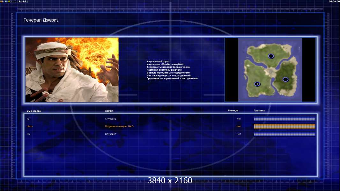
Task: Click the timer counter at top right
Action: click(x=334, y=1)
